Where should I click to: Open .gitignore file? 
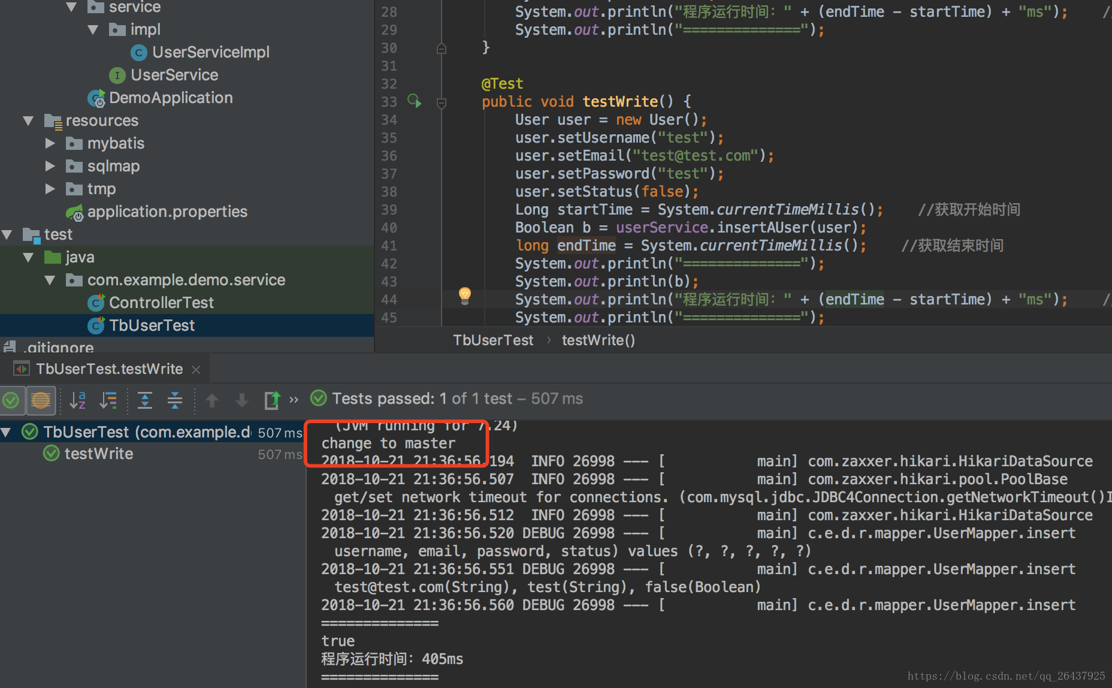[x=58, y=346]
